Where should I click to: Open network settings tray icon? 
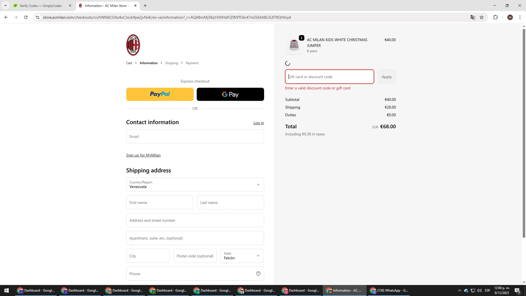point(473,290)
